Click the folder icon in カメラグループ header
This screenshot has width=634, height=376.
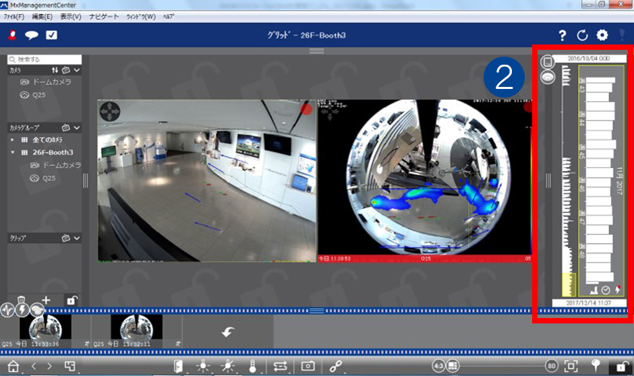[x=66, y=127]
